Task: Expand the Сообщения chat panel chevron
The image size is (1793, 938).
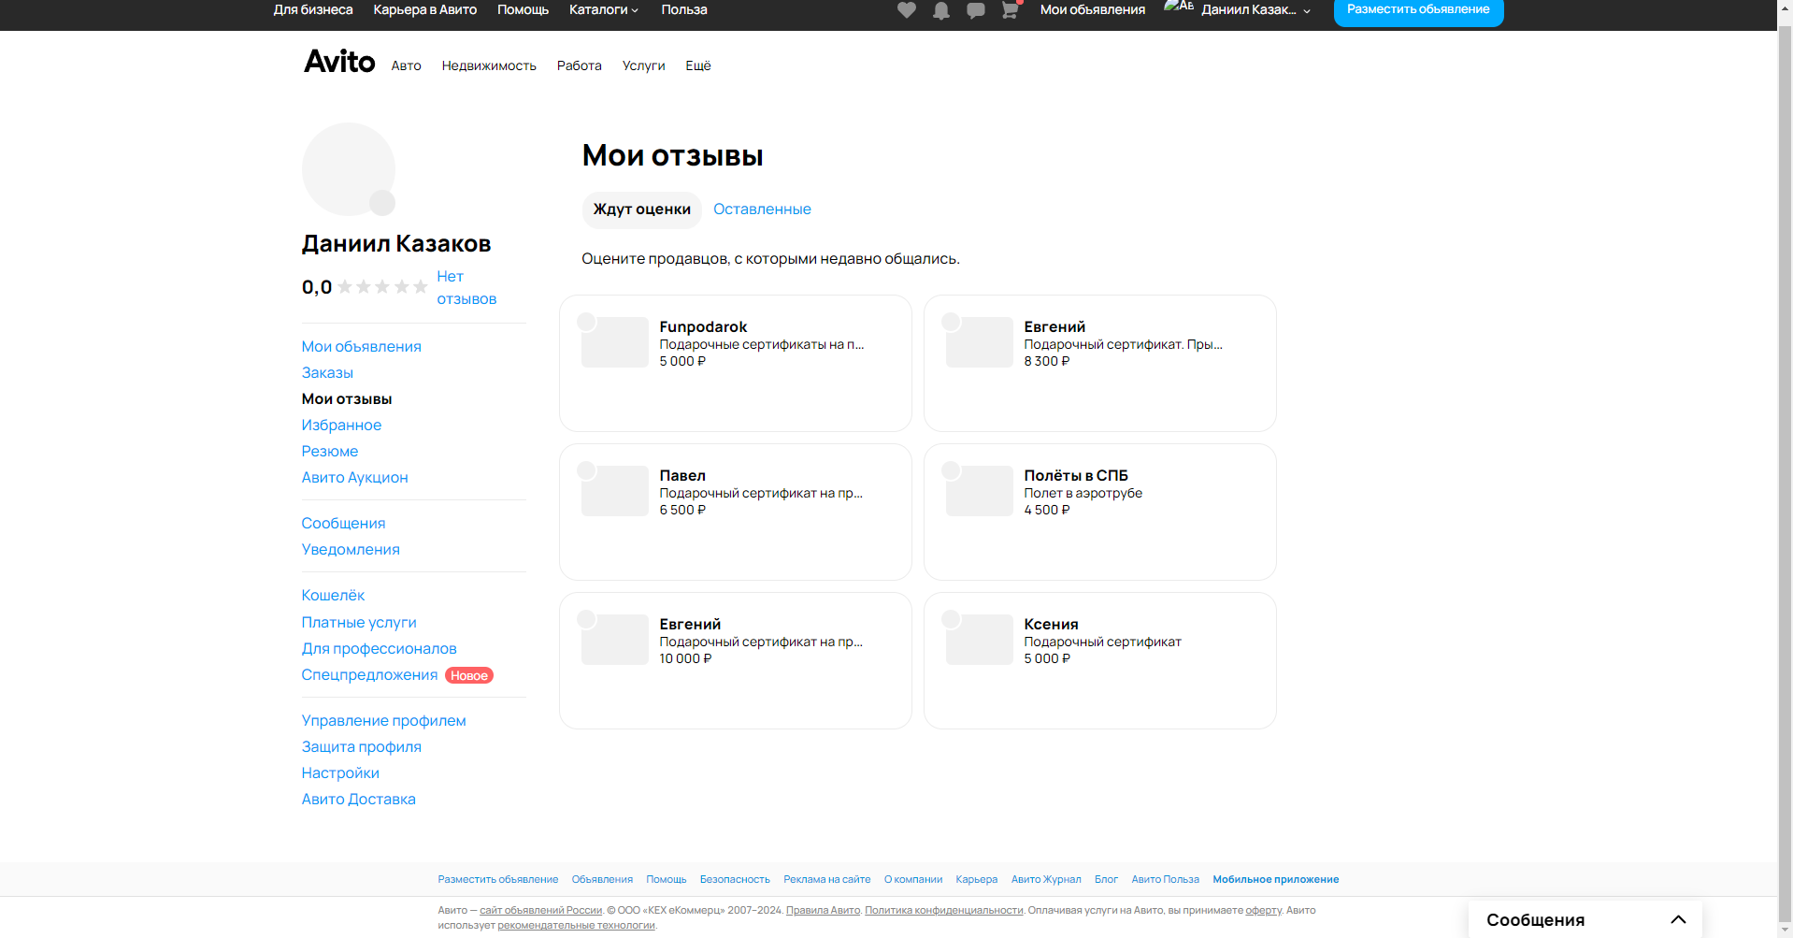Action: (x=1678, y=919)
